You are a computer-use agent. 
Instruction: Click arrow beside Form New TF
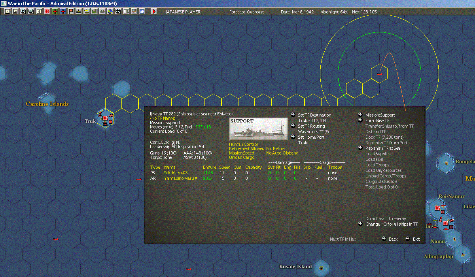pyautogui.click(x=360, y=121)
